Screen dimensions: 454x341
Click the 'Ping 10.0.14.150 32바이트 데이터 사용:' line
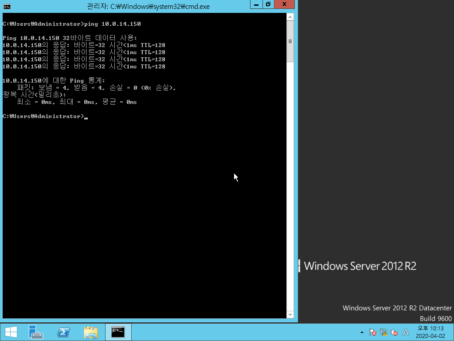click(70, 38)
